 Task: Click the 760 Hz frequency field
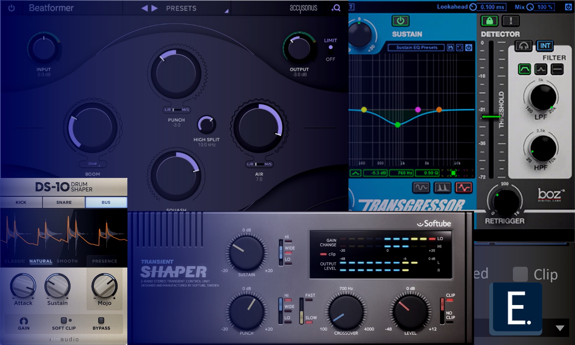(402, 173)
